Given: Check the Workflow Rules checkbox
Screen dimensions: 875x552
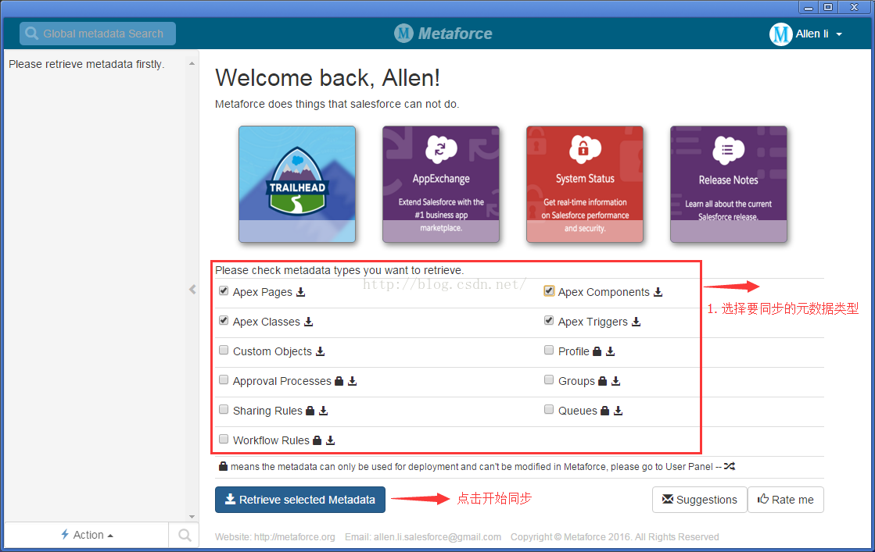Looking at the screenshot, I should 224,439.
